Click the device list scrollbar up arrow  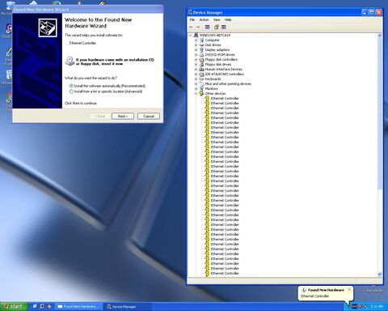[x=380, y=36]
